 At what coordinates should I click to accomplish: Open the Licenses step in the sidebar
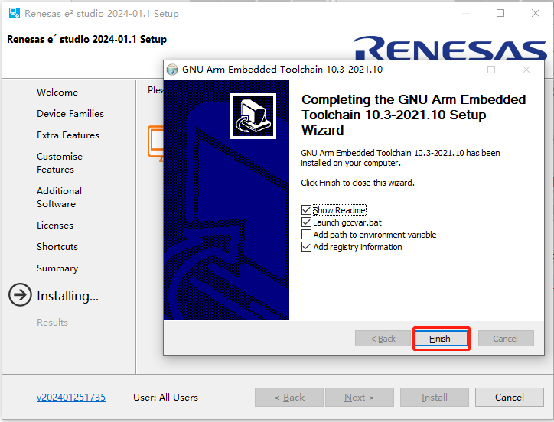(x=55, y=226)
